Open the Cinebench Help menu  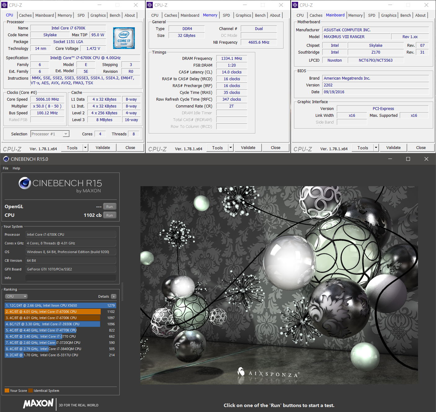click(x=16, y=168)
